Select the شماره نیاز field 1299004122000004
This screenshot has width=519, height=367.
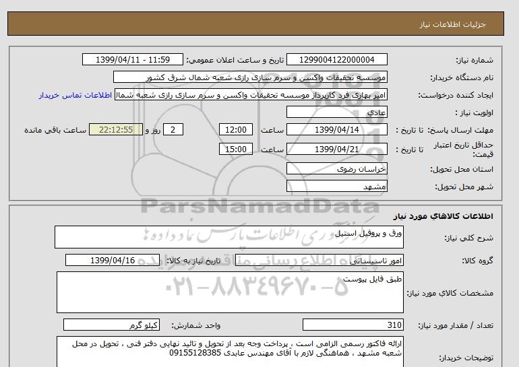(336, 59)
